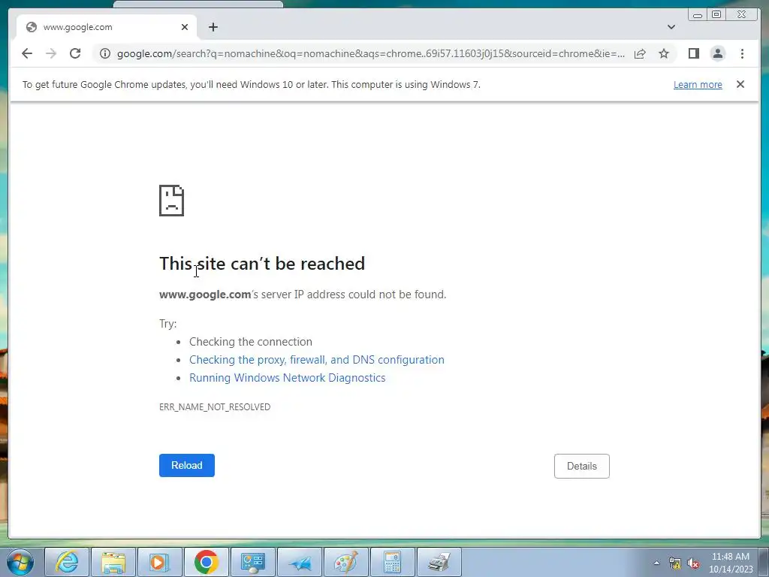Expand the tab search chevron
This screenshot has width=769, height=577.
[671, 27]
